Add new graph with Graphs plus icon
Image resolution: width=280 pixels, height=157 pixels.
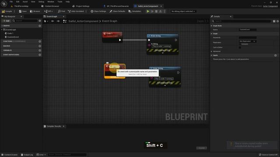pos(40,26)
